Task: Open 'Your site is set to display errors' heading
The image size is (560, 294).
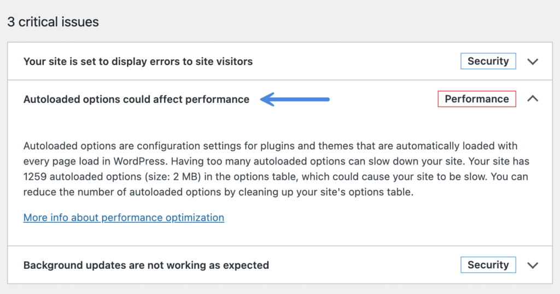Action: (x=138, y=61)
